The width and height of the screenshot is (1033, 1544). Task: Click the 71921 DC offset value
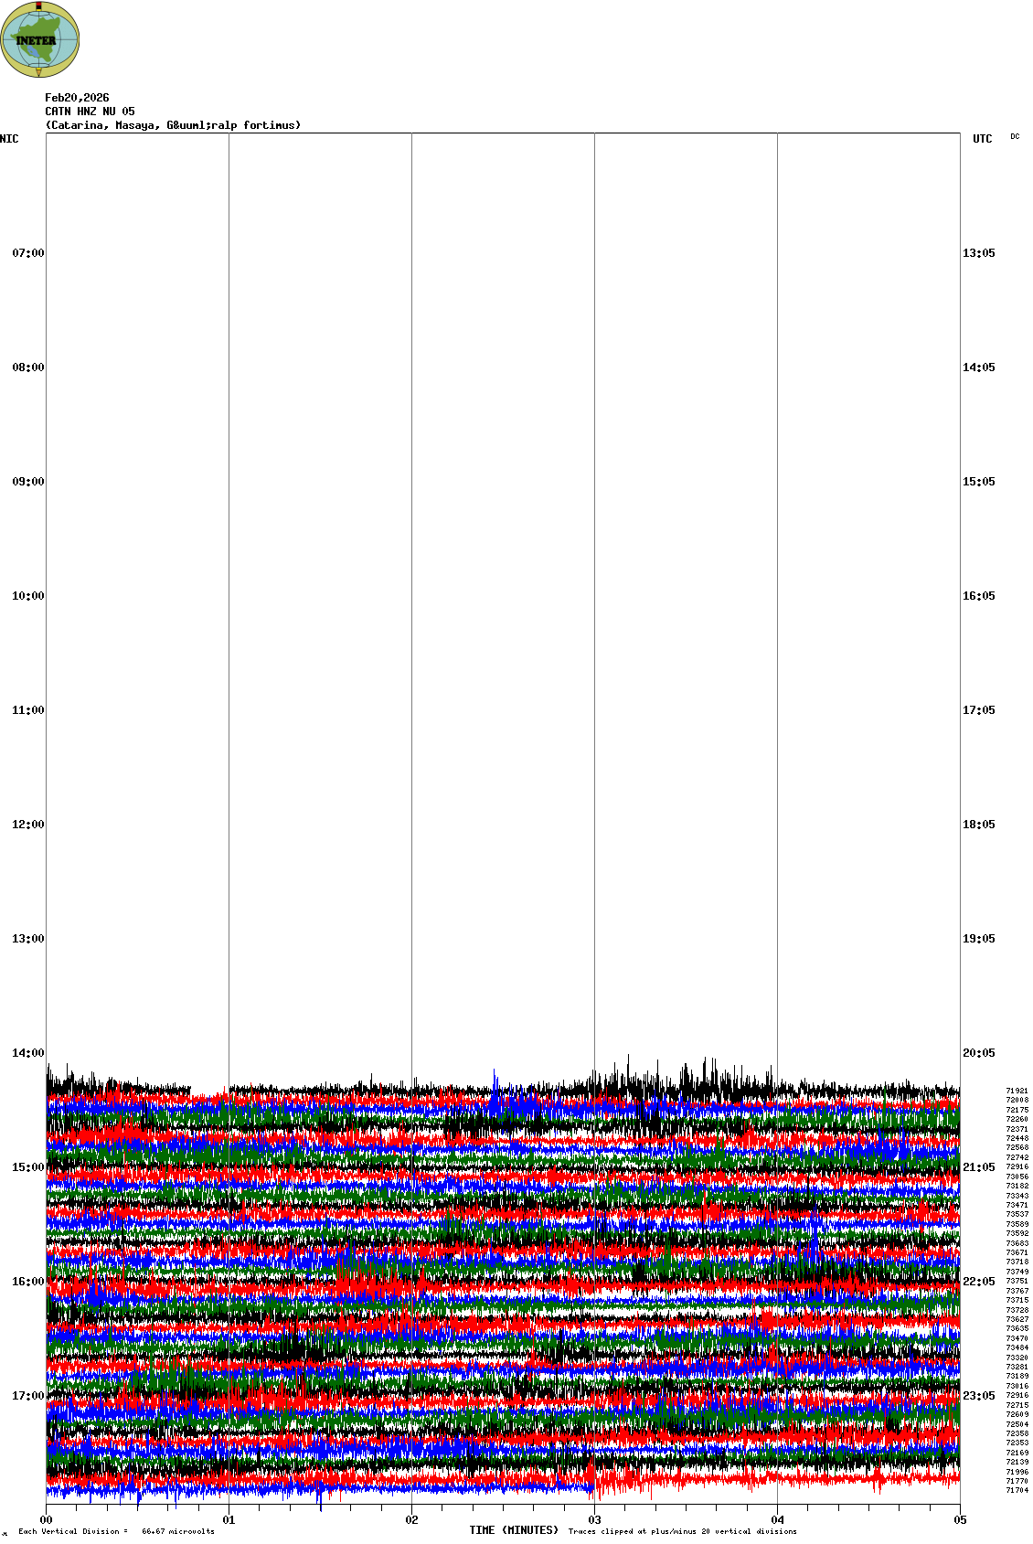coord(1017,1091)
